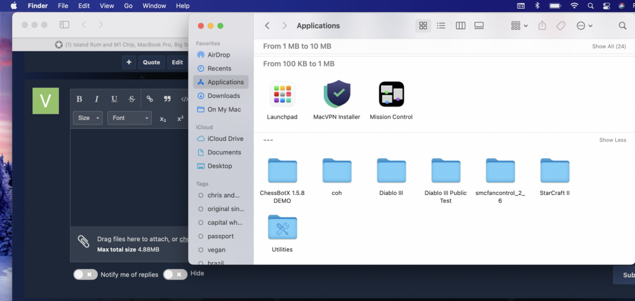Image resolution: width=635 pixels, height=301 pixels.
Task: Click the Quote button
Action: click(151, 62)
